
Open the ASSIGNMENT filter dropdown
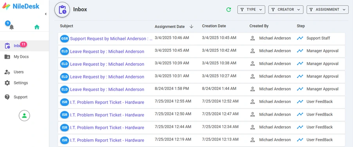328,10
